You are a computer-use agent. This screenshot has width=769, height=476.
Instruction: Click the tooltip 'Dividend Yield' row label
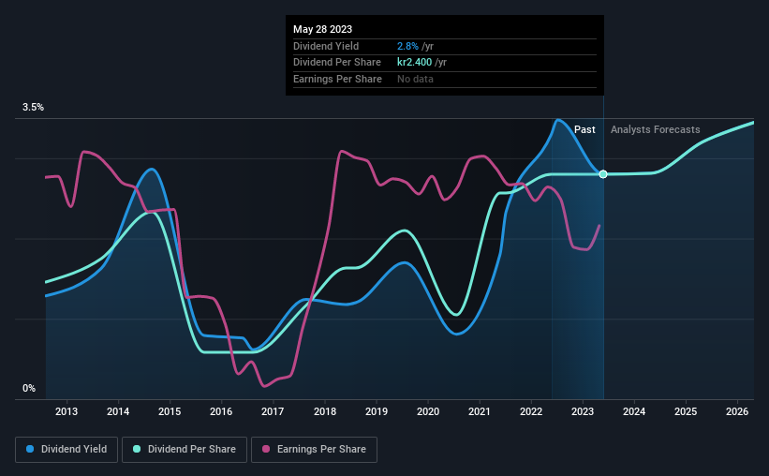(326, 46)
